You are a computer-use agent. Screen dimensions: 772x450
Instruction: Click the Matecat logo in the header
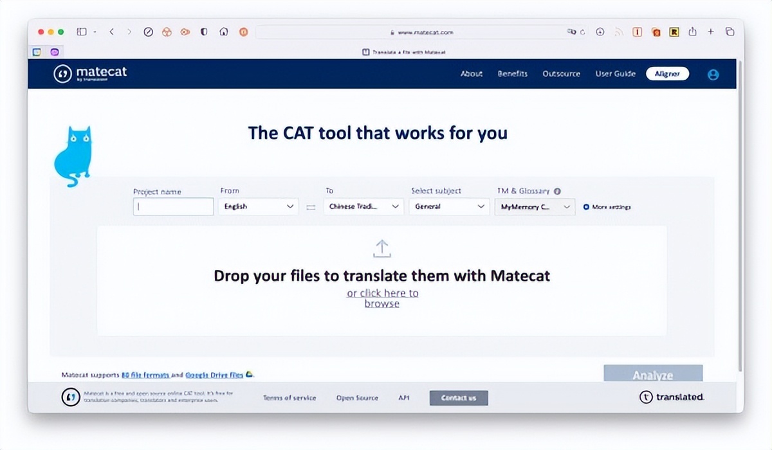point(90,73)
